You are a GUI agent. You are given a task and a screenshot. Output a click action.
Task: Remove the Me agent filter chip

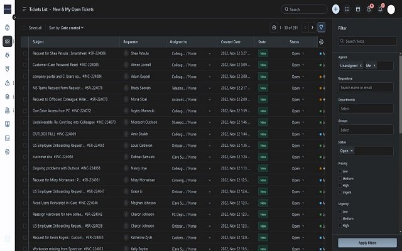click(x=374, y=65)
